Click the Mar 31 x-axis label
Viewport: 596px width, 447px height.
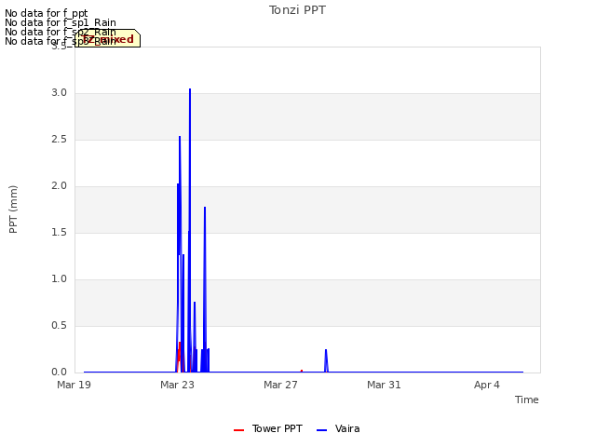[x=384, y=385]
